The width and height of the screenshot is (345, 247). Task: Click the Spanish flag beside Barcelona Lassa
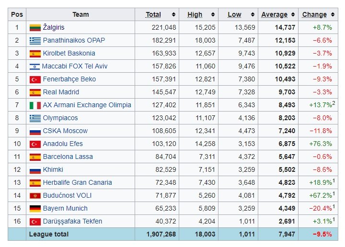(35, 157)
